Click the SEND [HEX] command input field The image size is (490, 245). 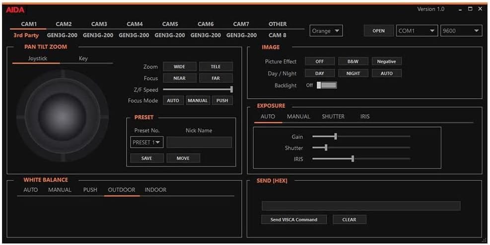[x=361, y=206]
